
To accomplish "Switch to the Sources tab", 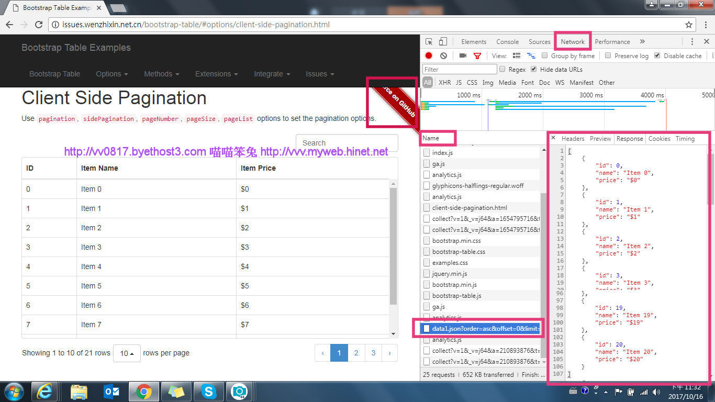I will click(x=540, y=42).
